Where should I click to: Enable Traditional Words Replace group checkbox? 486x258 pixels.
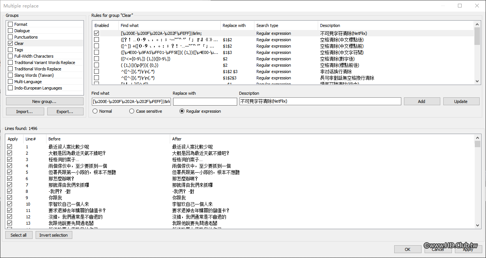click(10, 69)
